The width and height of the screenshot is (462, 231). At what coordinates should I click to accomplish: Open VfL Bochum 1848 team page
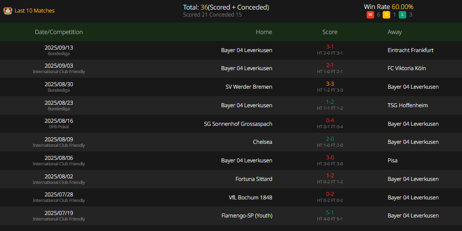click(x=250, y=197)
